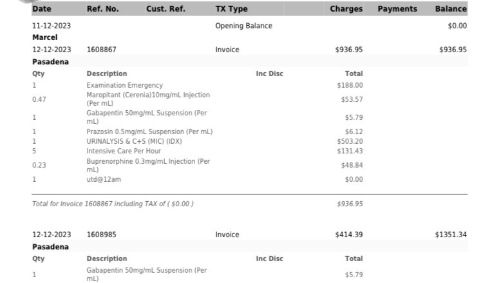Click the Balance column header
Image resolution: width=501 pixels, height=283 pixels.
451,9
